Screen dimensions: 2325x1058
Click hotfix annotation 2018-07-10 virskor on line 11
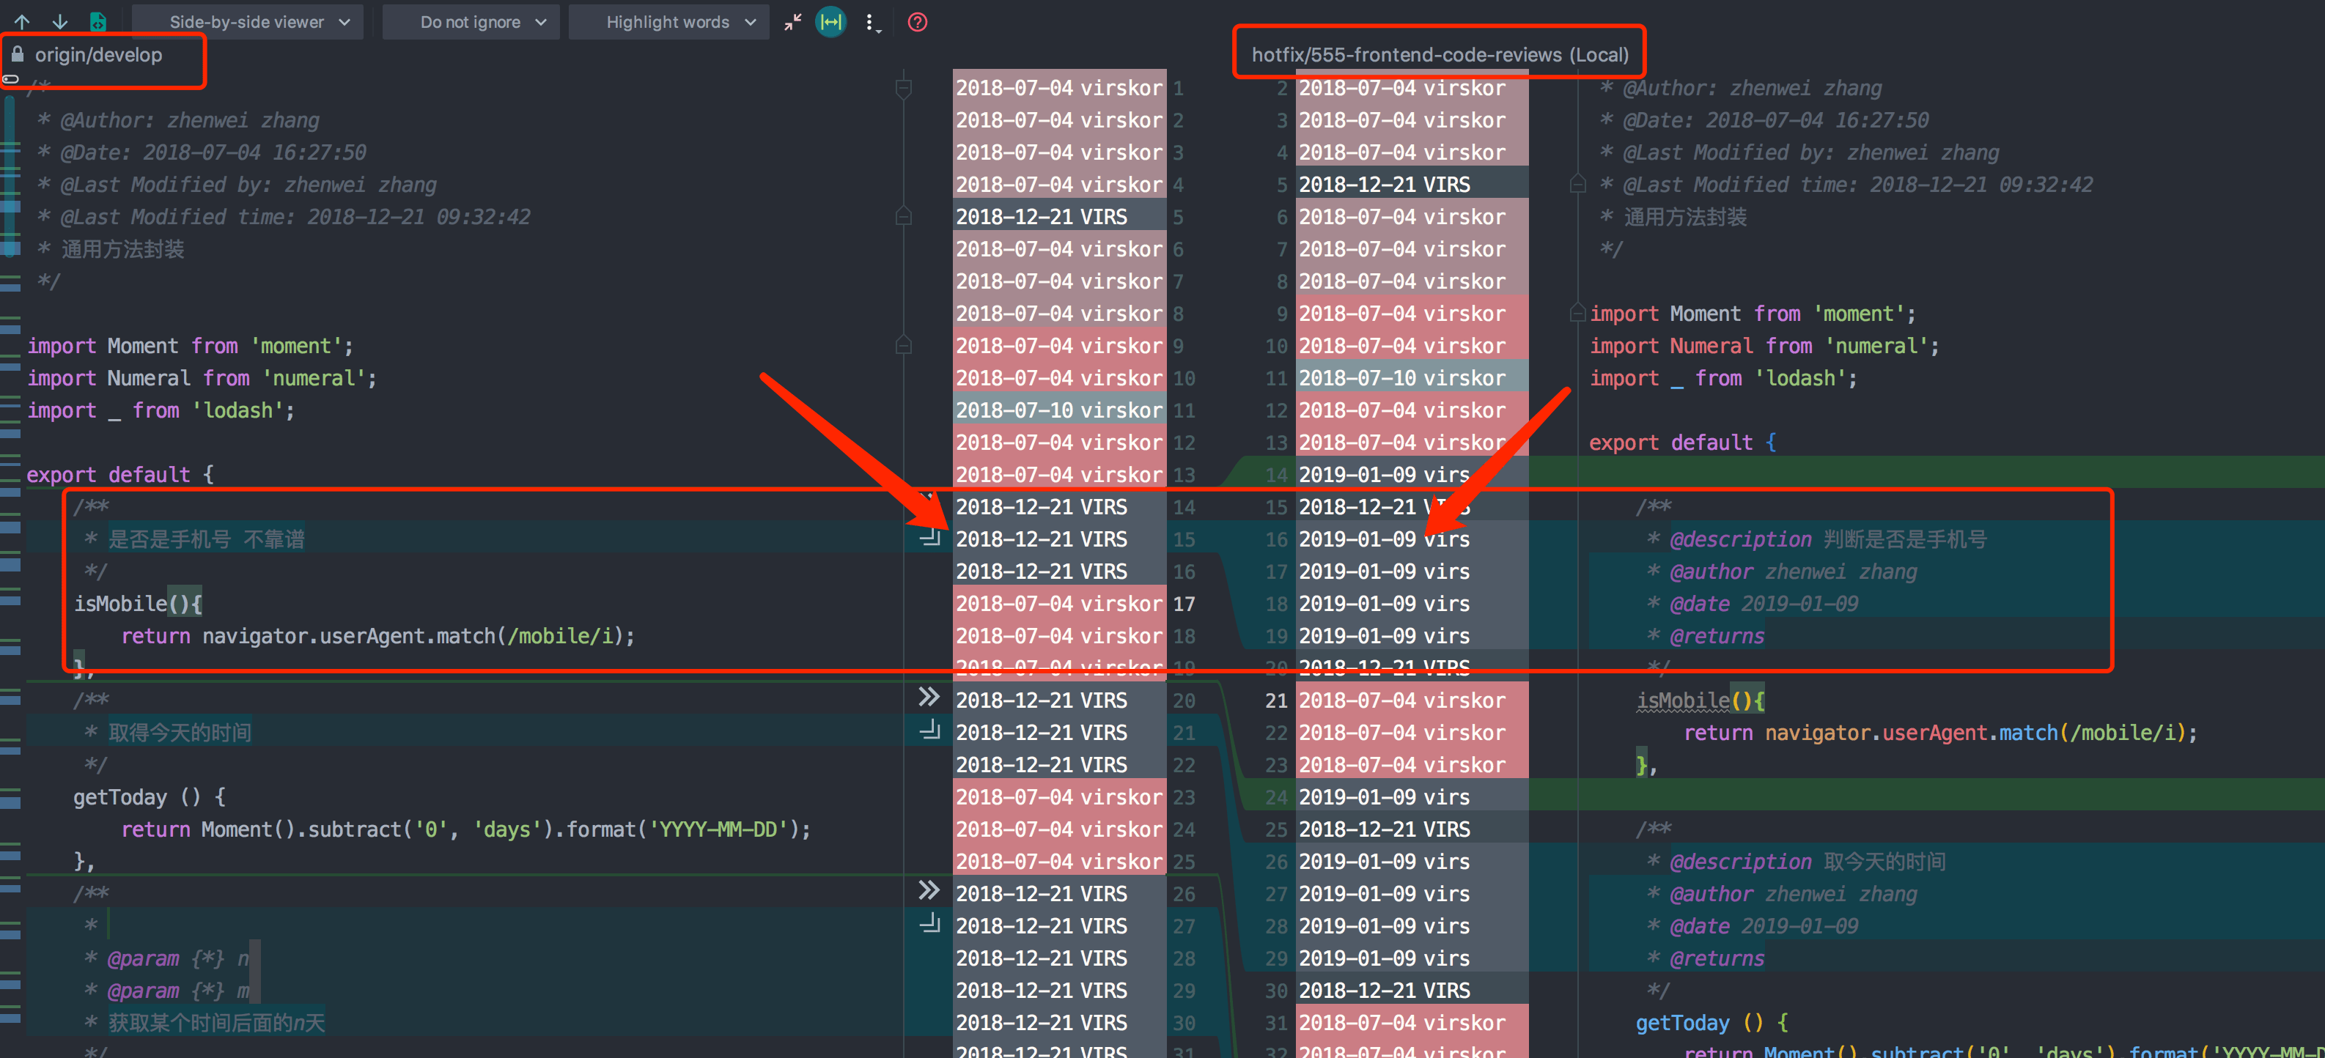click(x=1412, y=378)
